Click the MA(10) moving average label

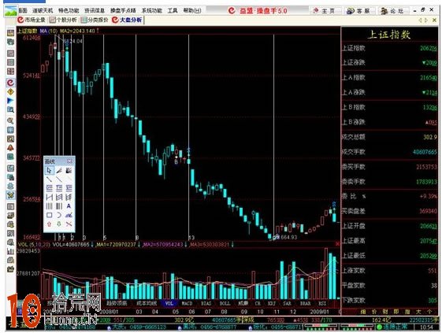click(49, 31)
